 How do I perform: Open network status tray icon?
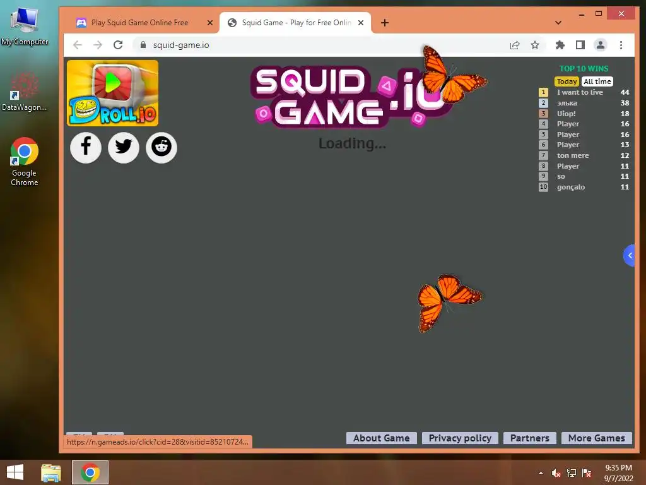(x=572, y=473)
